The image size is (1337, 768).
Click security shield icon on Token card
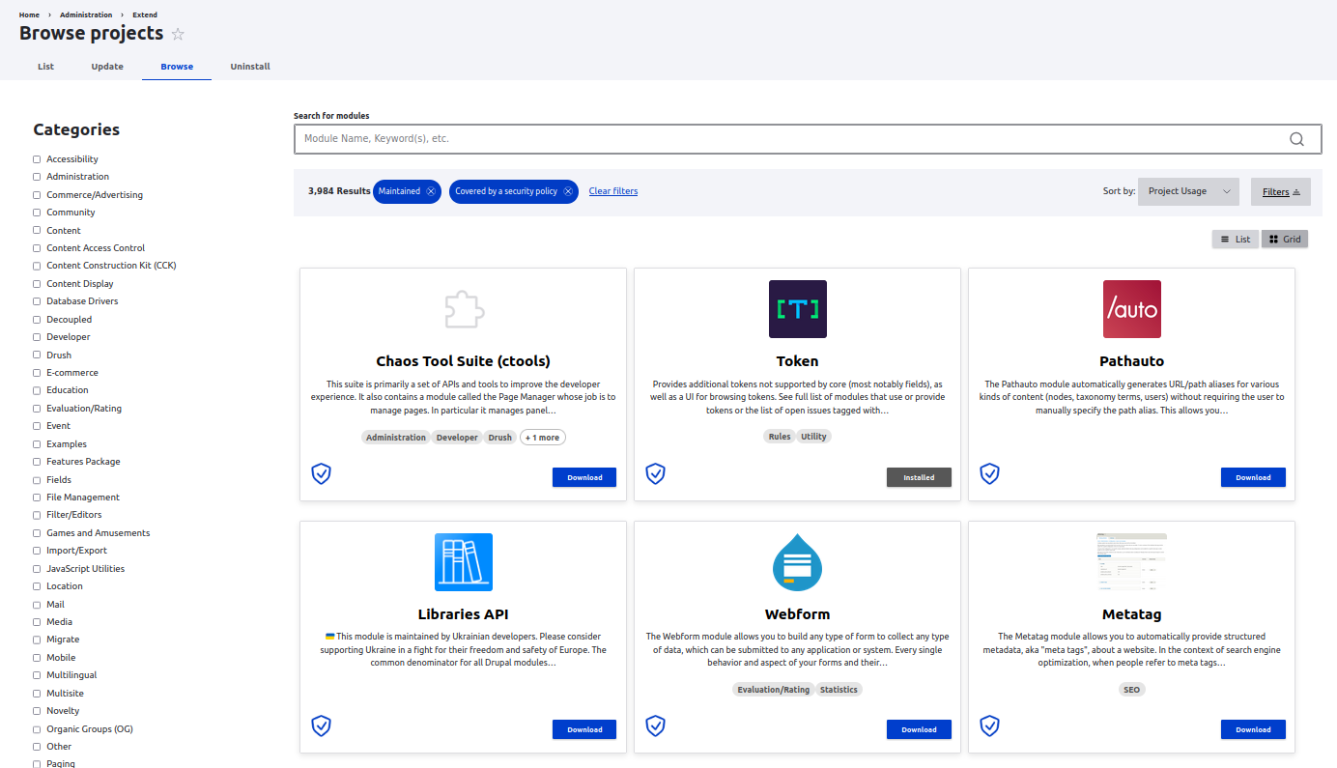pyautogui.click(x=655, y=473)
